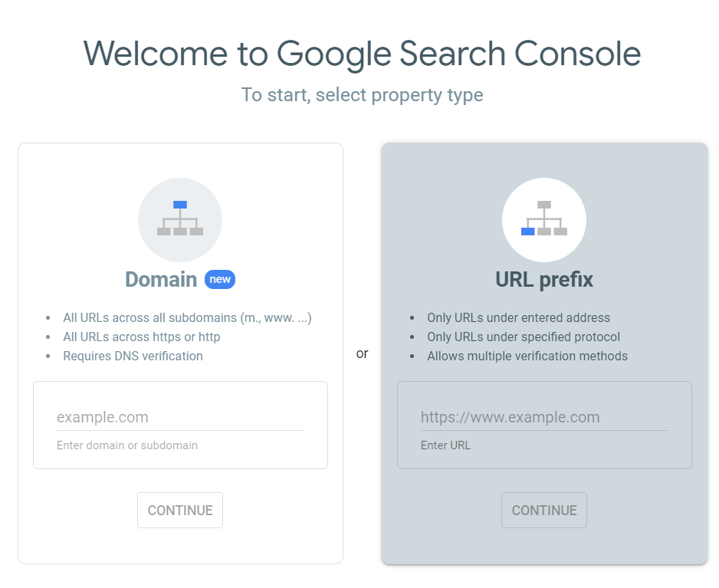Select the URL prefix heading
Screen dimensions: 719x588
(544, 280)
